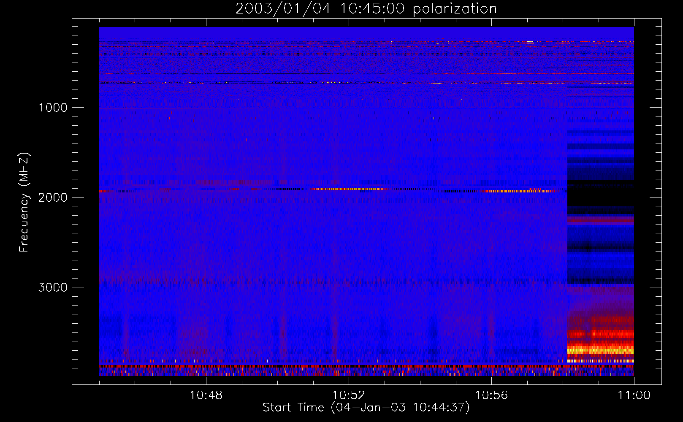683x422 pixels.
Task: Click the 10:52 time tick label
Action: (349, 395)
